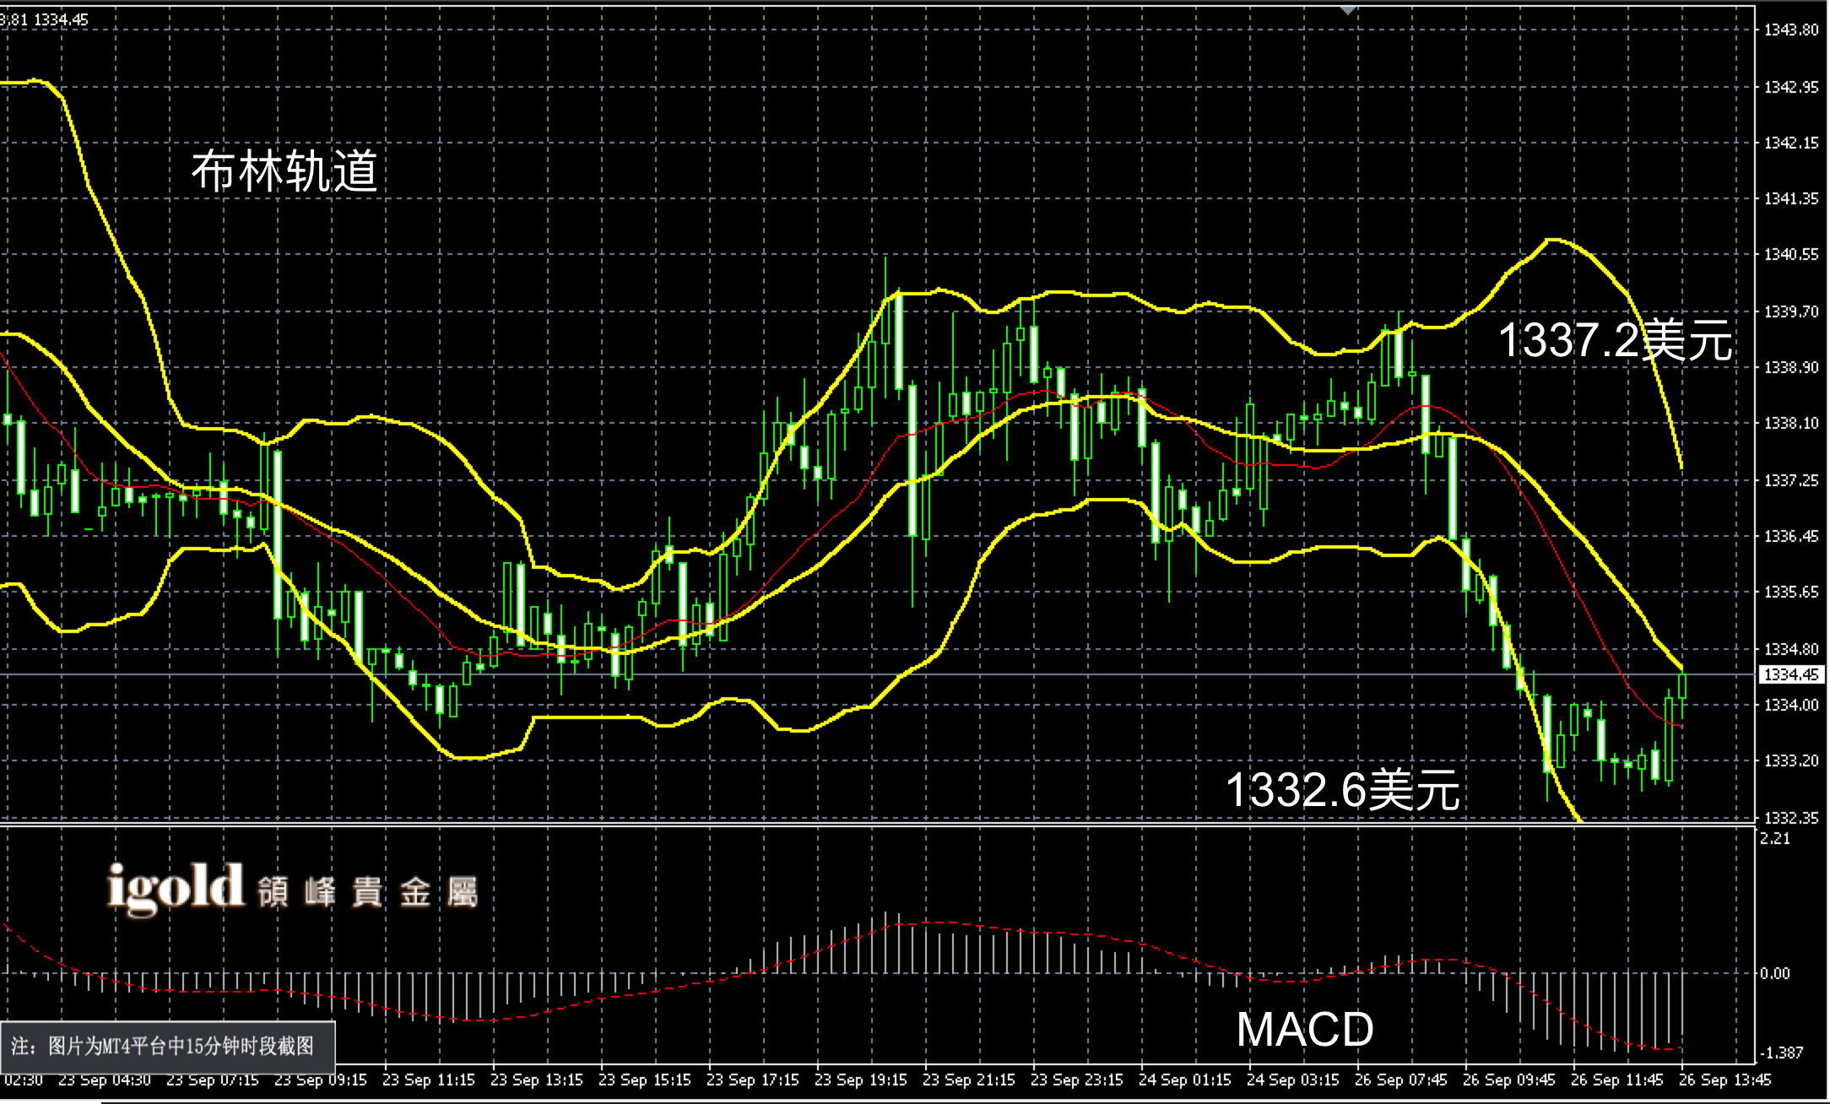Image resolution: width=1830 pixels, height=1104 pixels.
Task: Select the 1332.6美元 support annotation
Action: pos(1341,790)
